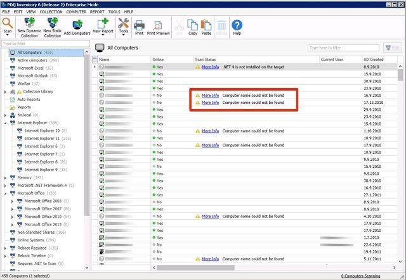Viewport: 406px width, 280px height.
Task: Open More Info on 5.11.2011 row
Action: (210, 259)
